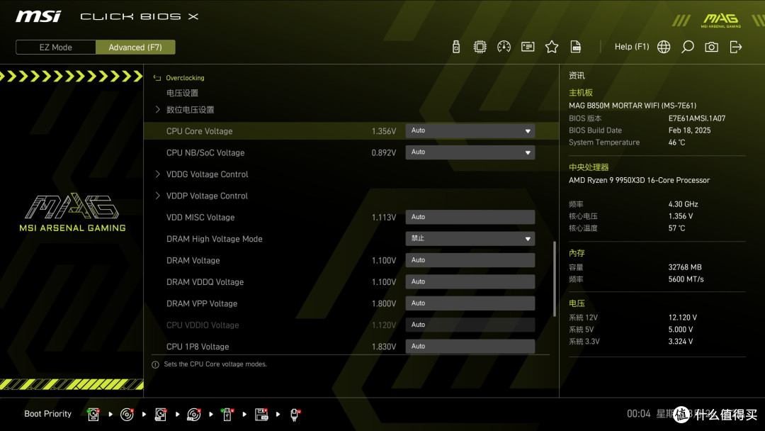Screen dimensions: 765x431
Task: Click the 1.830V CPU 1P8 reading
Action: point(384,347)
